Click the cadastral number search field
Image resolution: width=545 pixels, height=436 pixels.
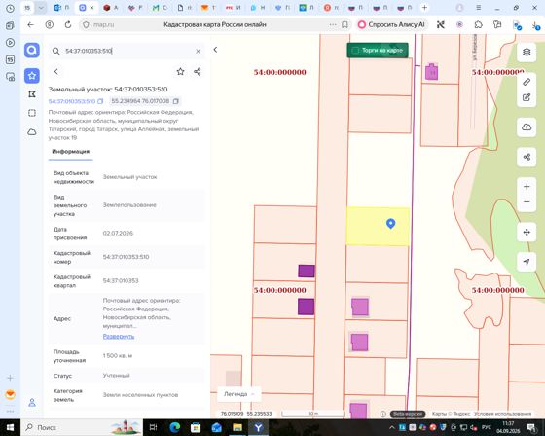pyautogui.click(x=127, y=52)
